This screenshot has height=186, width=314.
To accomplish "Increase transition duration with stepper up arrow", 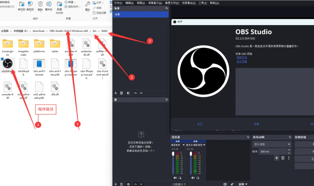I will tap(289, 150).
